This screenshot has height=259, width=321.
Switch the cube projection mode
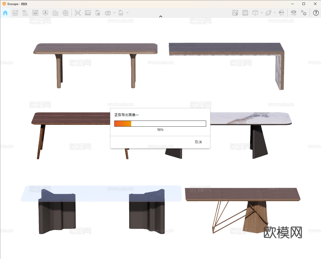(x=255, y=13)
